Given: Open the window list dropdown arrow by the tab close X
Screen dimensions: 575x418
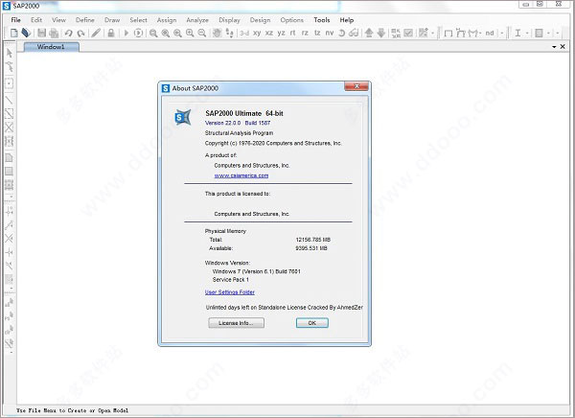Looking at the screenshot, I should coord(554,47).
